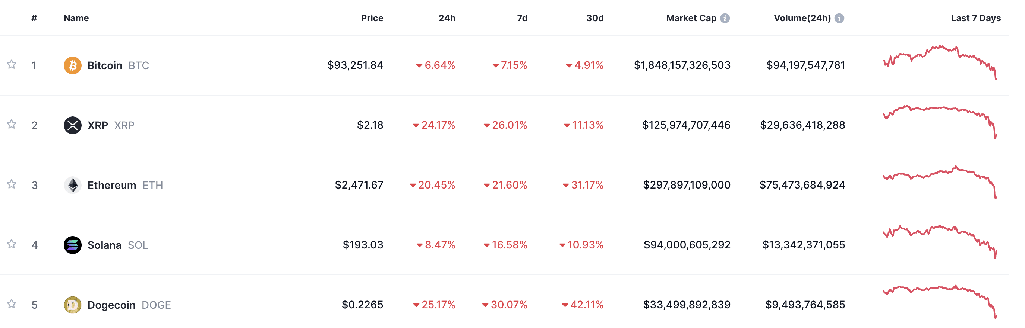Sort by the 30d column header
1025x328 pixels.
[x=594, y=18]
